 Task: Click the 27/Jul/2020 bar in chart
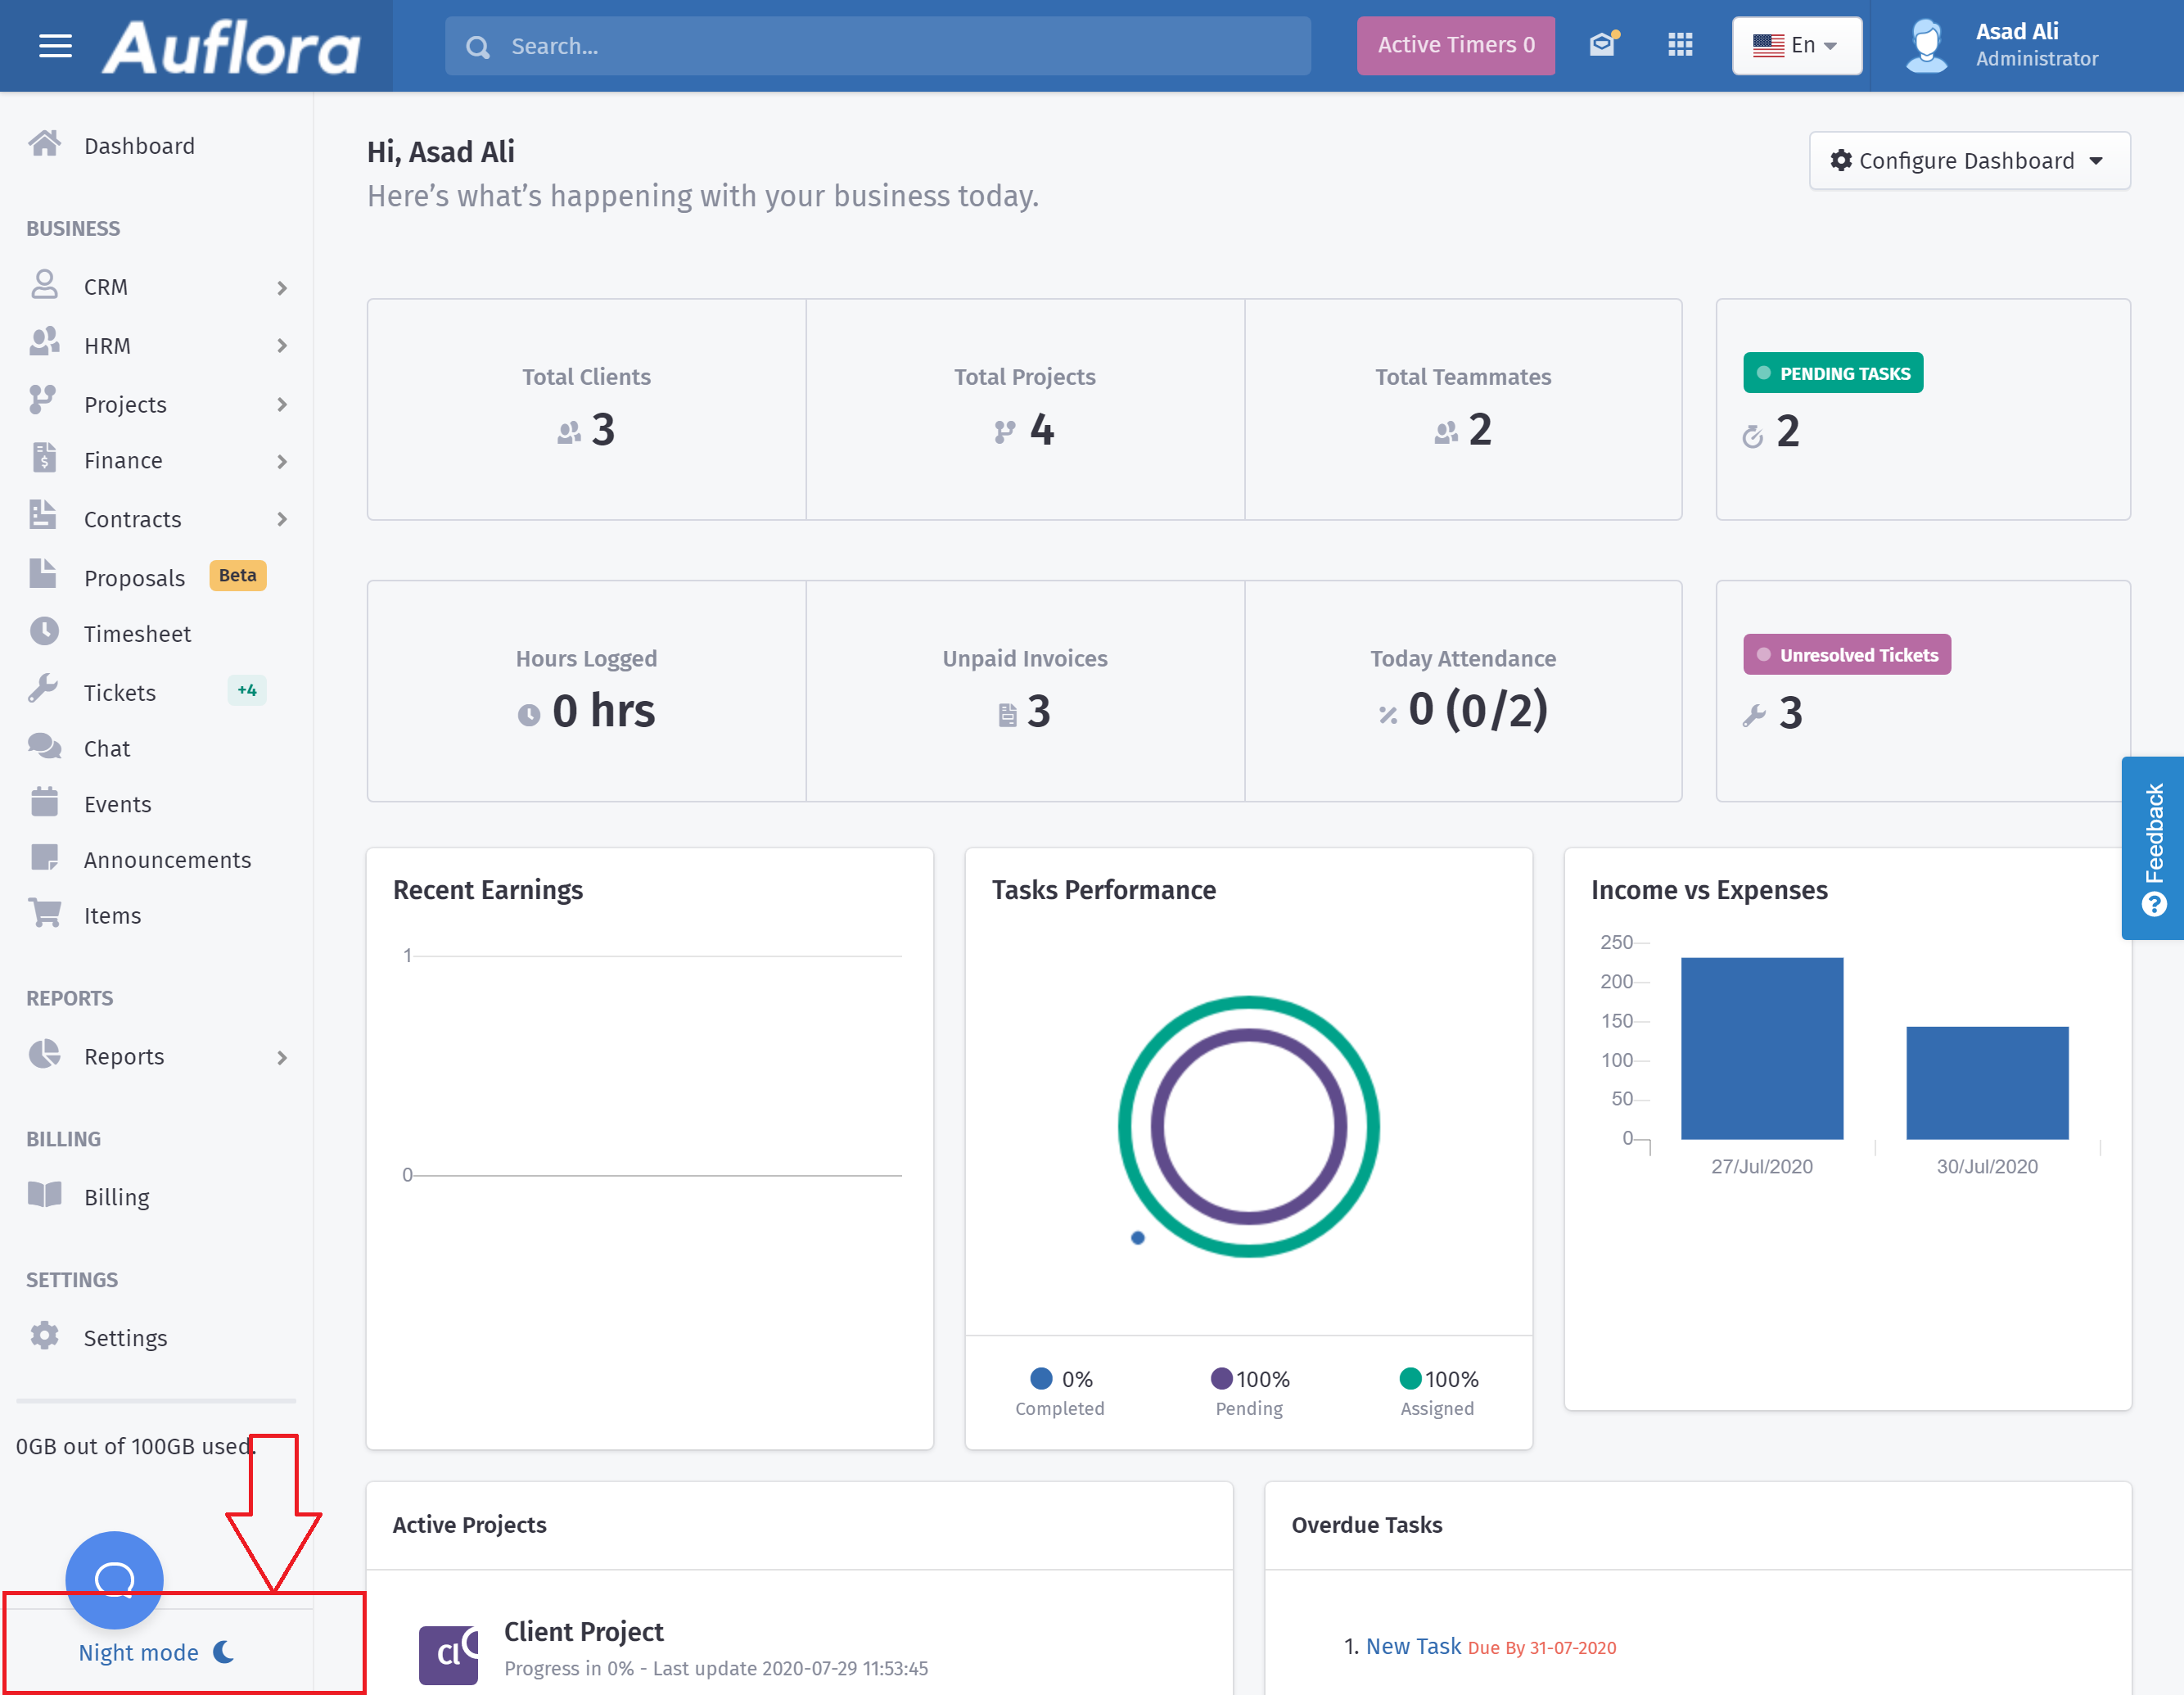tap(1761, 1047)
